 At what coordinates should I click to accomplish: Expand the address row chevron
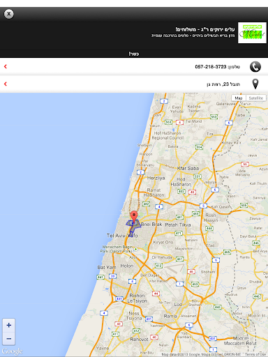pyautogui.click(x=6, y=84)
